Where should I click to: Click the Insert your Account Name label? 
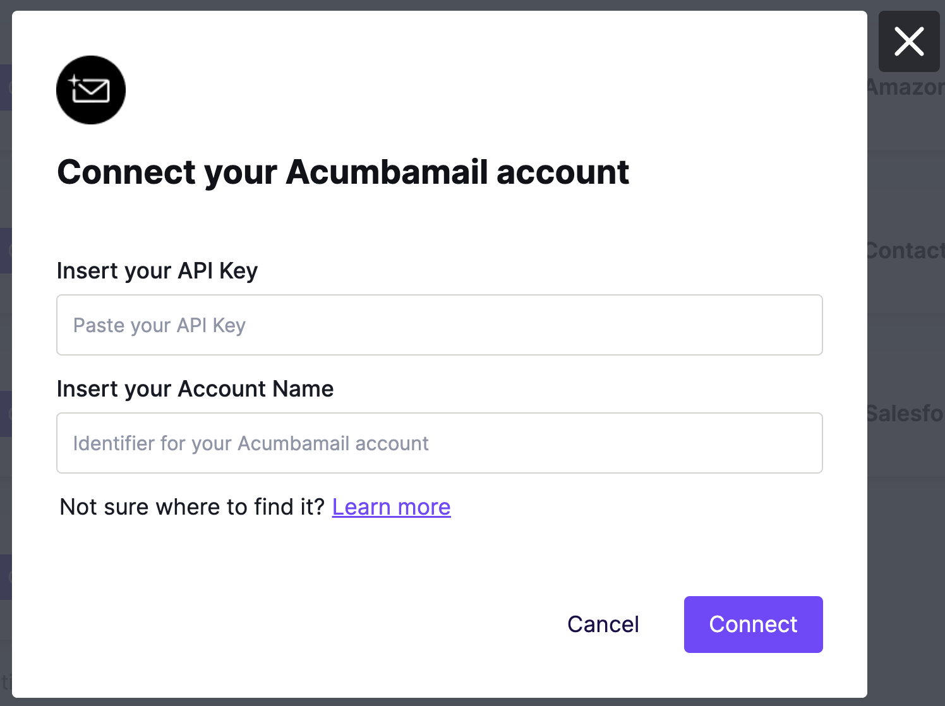coord(195,389)
